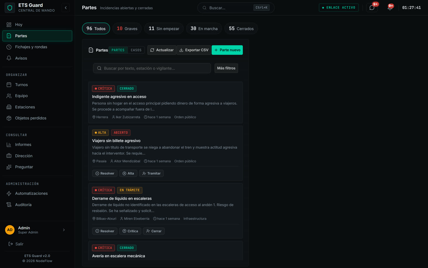Click the Informes chart icon
Screen dimensions: 428x268
point(9,145)
